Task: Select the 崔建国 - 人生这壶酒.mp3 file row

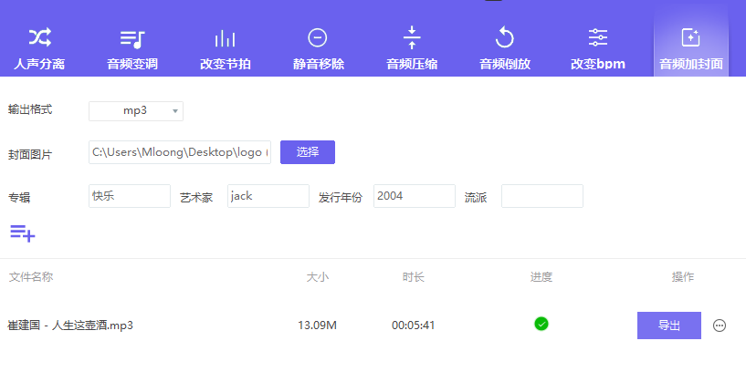Action: 71,325
